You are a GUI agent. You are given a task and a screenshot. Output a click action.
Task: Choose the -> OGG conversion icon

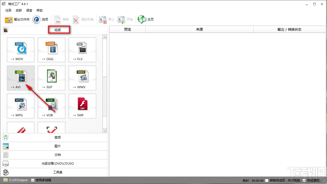tap(51, 50)
